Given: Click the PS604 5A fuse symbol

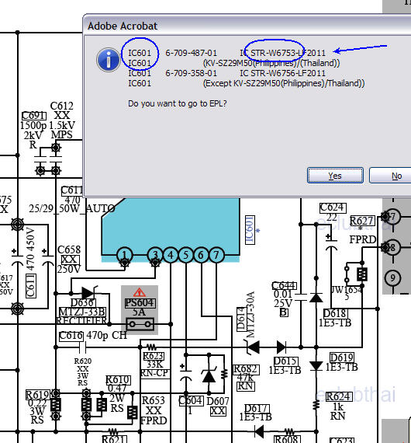Looking at the screenshot, I should click(x=140, y=324).
